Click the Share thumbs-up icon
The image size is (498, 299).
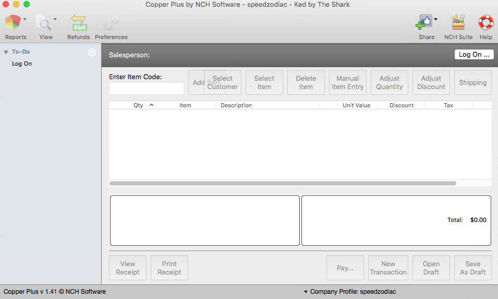tap(423, 22)
